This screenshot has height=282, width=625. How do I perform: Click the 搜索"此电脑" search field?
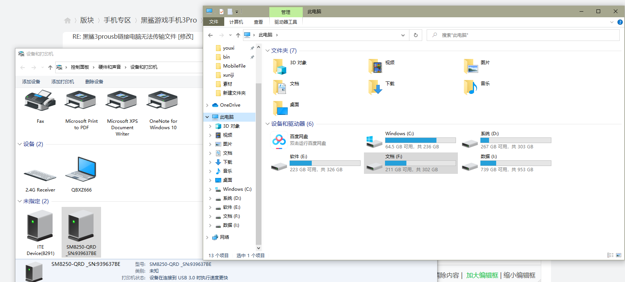tap(523, 35)
